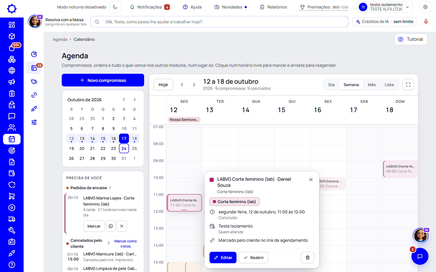The height and width of the screenshot is (272, 436).
Task: Switch to Mês view tab
Action: [x=372, y=85]
